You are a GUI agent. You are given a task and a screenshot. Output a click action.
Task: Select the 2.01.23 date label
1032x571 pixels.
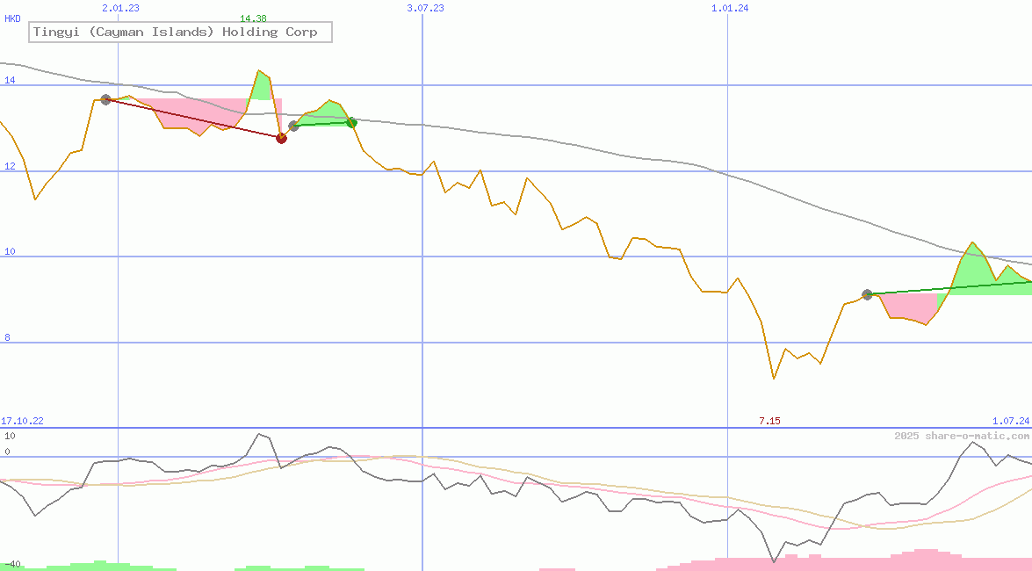[x=120, y=8]
